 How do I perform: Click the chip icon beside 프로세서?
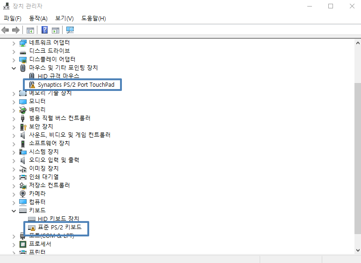[x=23, y=244]
